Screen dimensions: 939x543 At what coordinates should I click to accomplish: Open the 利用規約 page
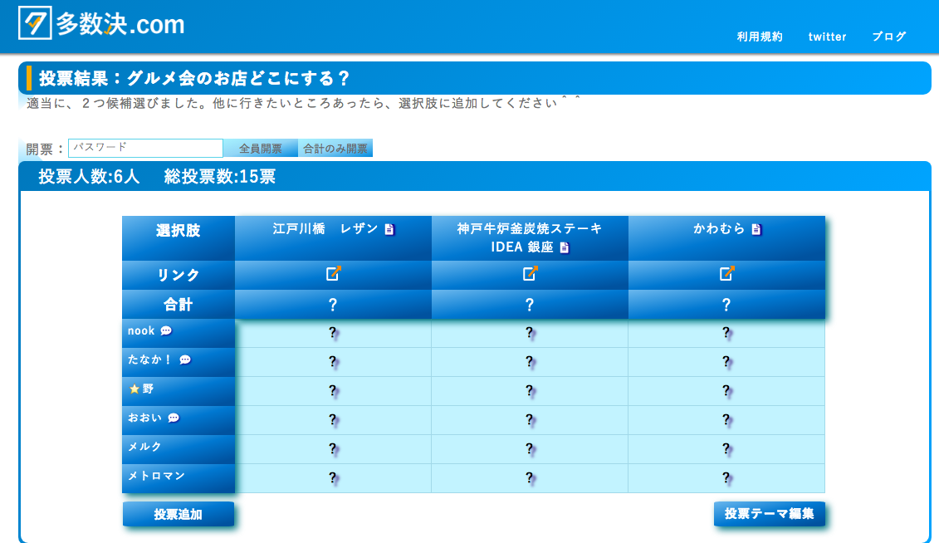tap(758, 37)
